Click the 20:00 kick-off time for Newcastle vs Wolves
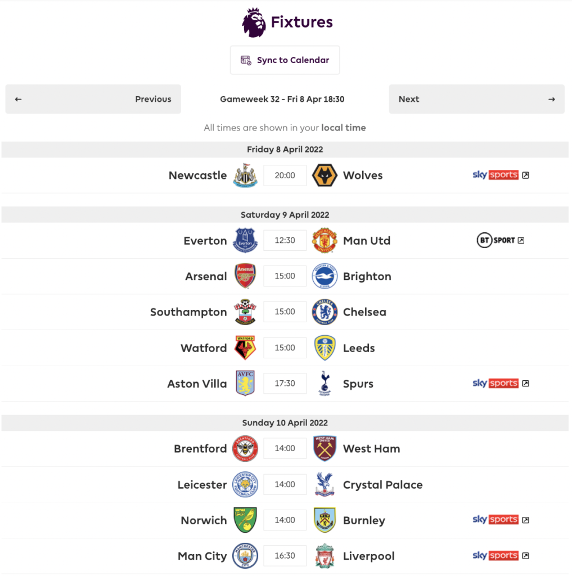The height and width of the screenshot is (576, 572). [x=285, y=175]
